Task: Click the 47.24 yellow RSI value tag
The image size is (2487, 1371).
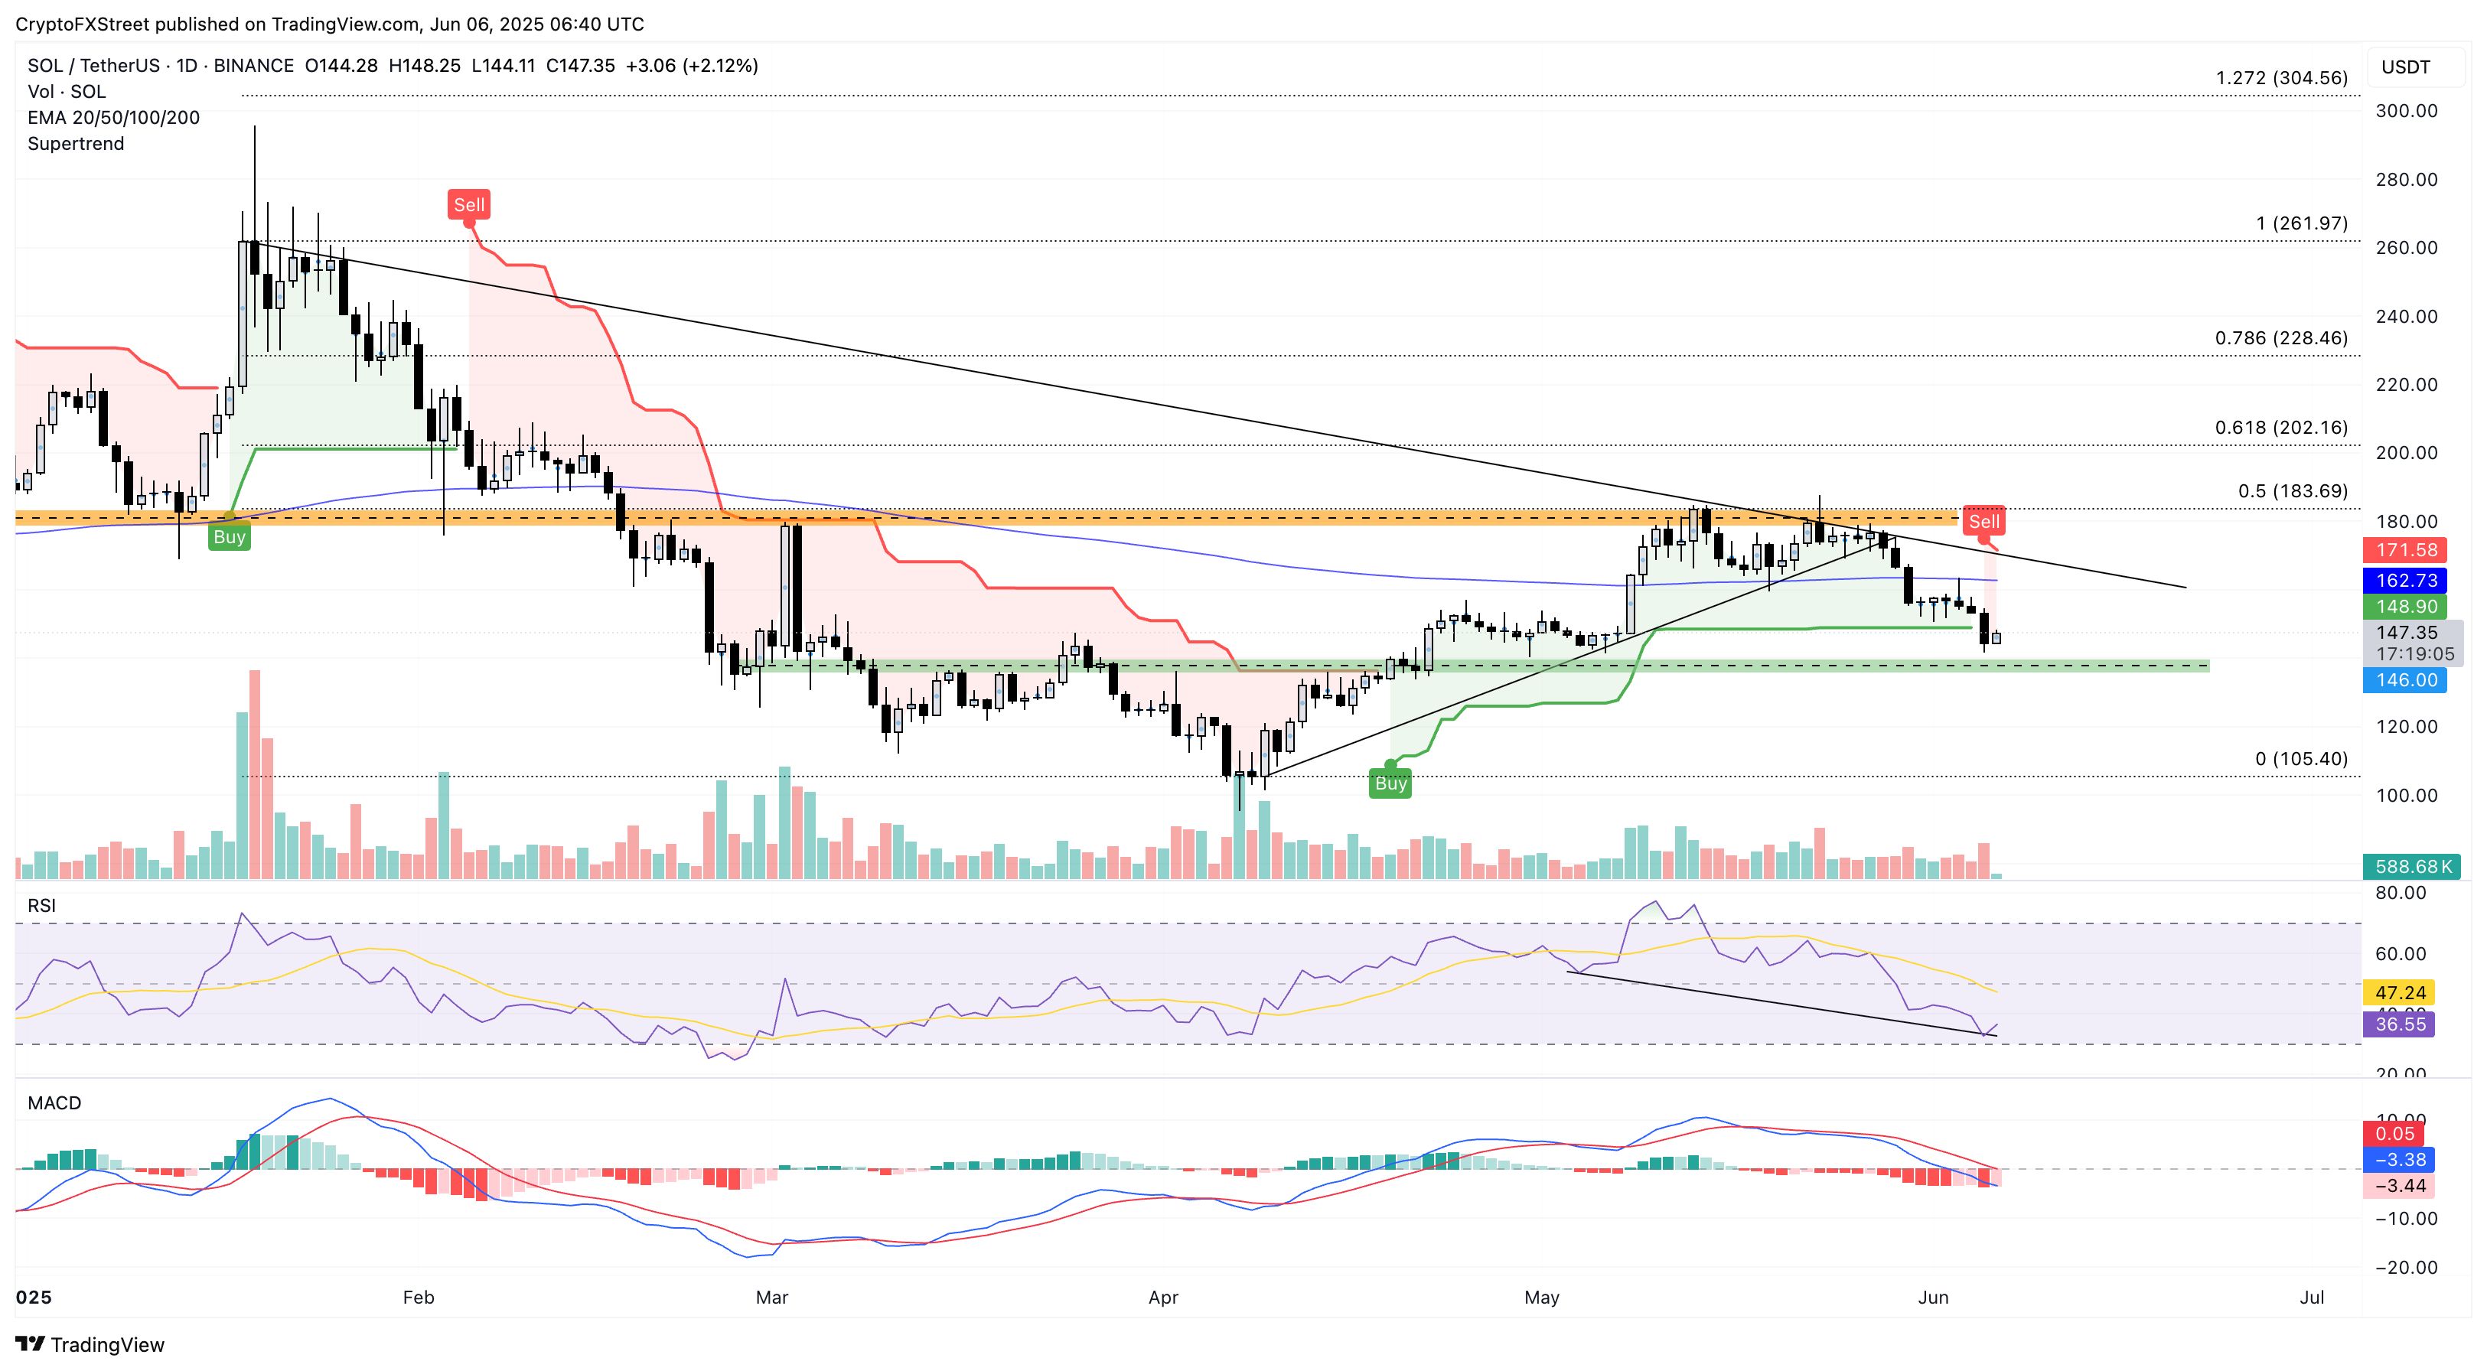Action: click(x=2399, y=992)
